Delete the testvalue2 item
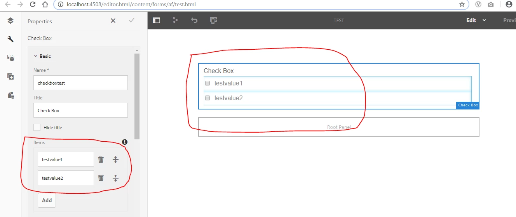Image resolution: width=516 pixels, height=217 pixels. pos(101,178)
